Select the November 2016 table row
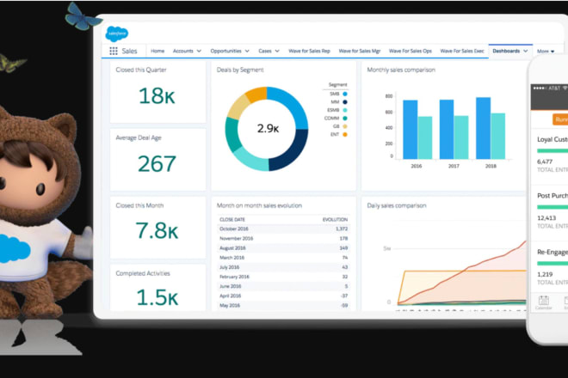This screenshot has width=568, height=378. tap(284, 238)
